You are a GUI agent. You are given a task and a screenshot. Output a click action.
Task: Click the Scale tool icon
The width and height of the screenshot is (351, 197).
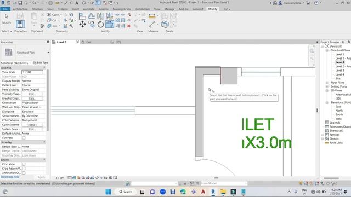pos(123,20)
